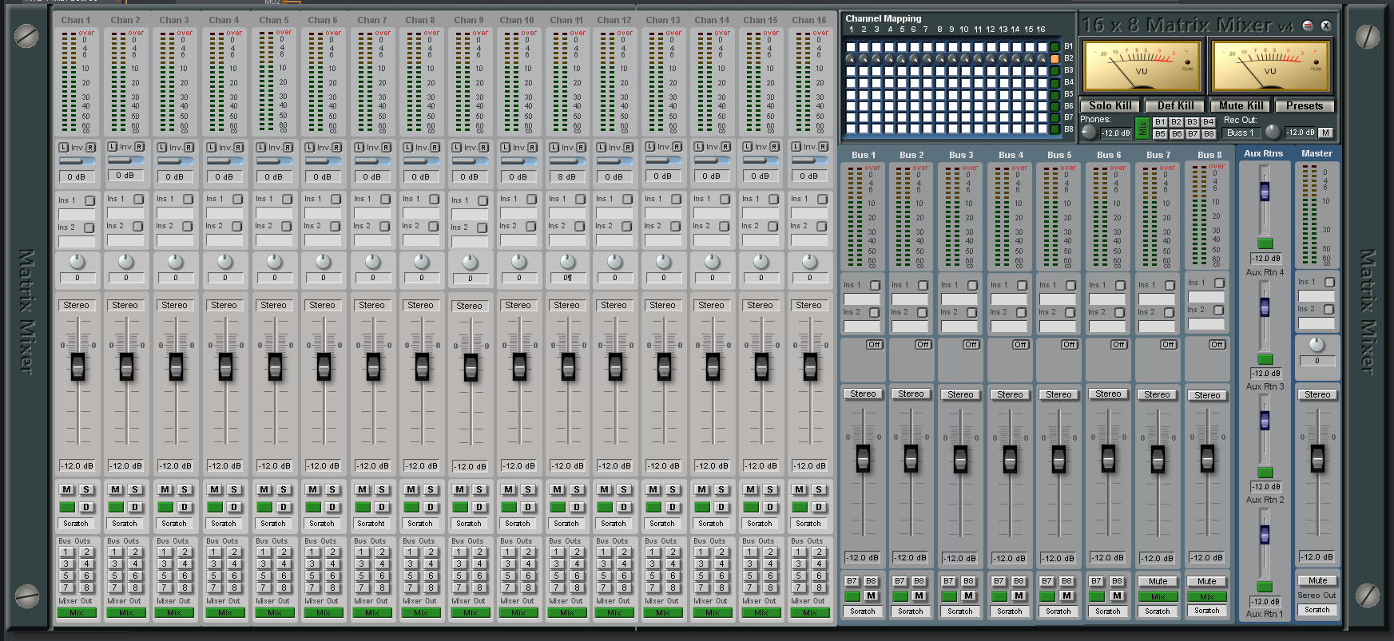Toggle the D button on Chan 3
The width and height of the screenshot is (1394, 641).
[x=185, y=507]
